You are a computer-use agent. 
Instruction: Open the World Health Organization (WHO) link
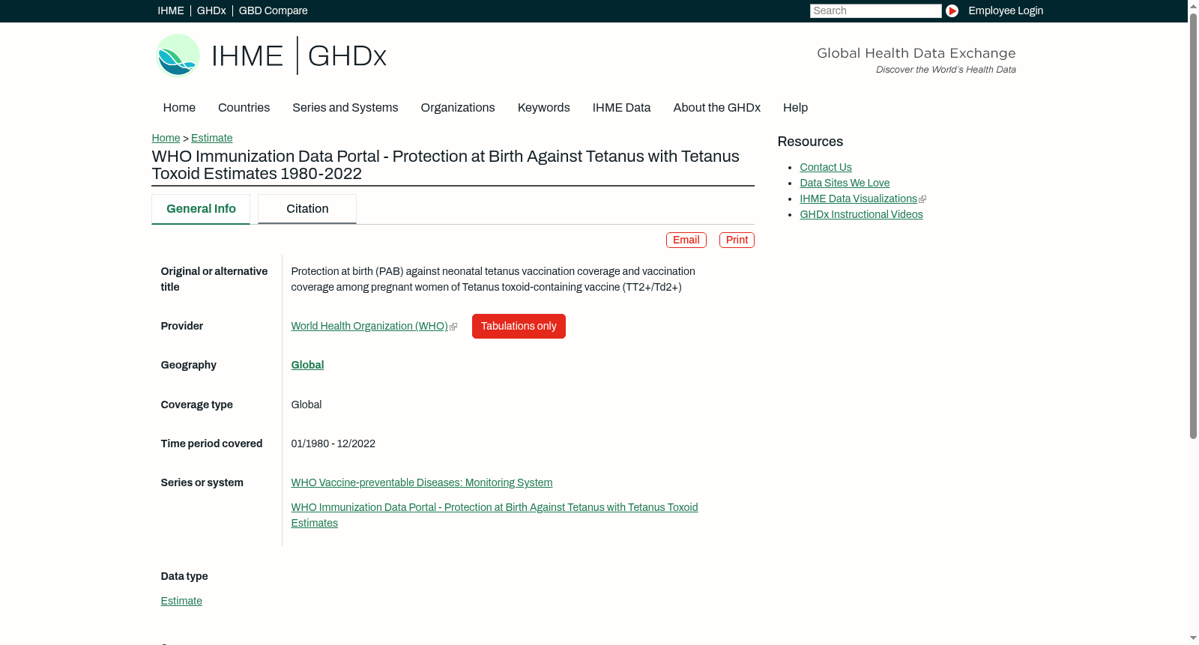(x=369, y=326)
